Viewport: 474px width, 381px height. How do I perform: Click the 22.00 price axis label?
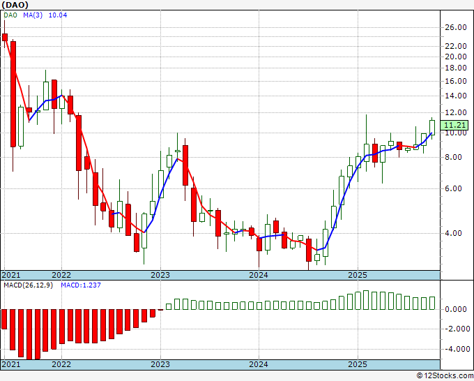(x=456, y=46)
